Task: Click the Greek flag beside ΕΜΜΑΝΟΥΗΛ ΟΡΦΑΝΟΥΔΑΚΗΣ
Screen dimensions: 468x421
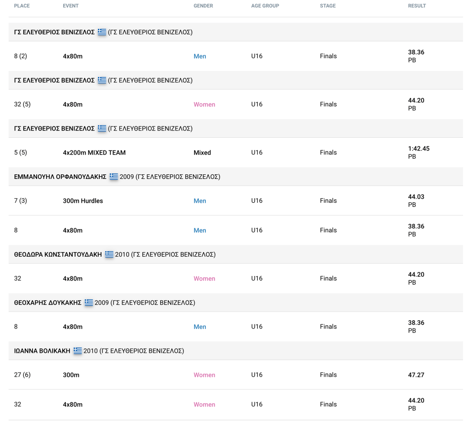Action: pos(113,177)
